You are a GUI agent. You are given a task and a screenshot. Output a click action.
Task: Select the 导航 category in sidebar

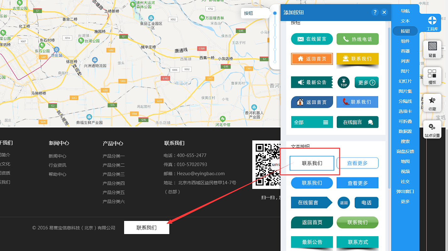[x=405, y=11]
